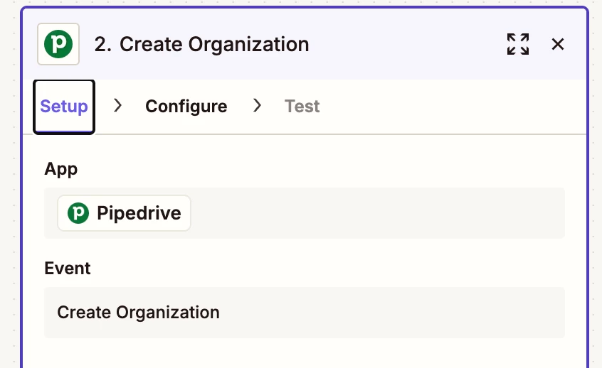Click the dotted canvas background outside the panel

point(10,185)
